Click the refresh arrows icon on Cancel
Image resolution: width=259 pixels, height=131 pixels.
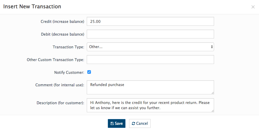134,123
